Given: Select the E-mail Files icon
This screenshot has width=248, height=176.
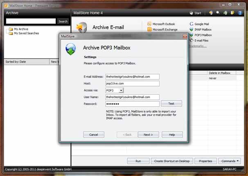Looking at the screenshot, I should click(x=192, y=40).
